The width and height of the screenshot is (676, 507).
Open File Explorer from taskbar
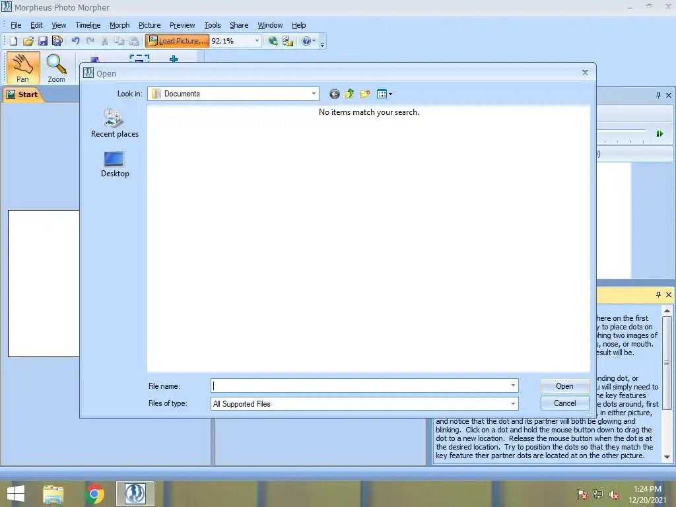tap(53, 494)
